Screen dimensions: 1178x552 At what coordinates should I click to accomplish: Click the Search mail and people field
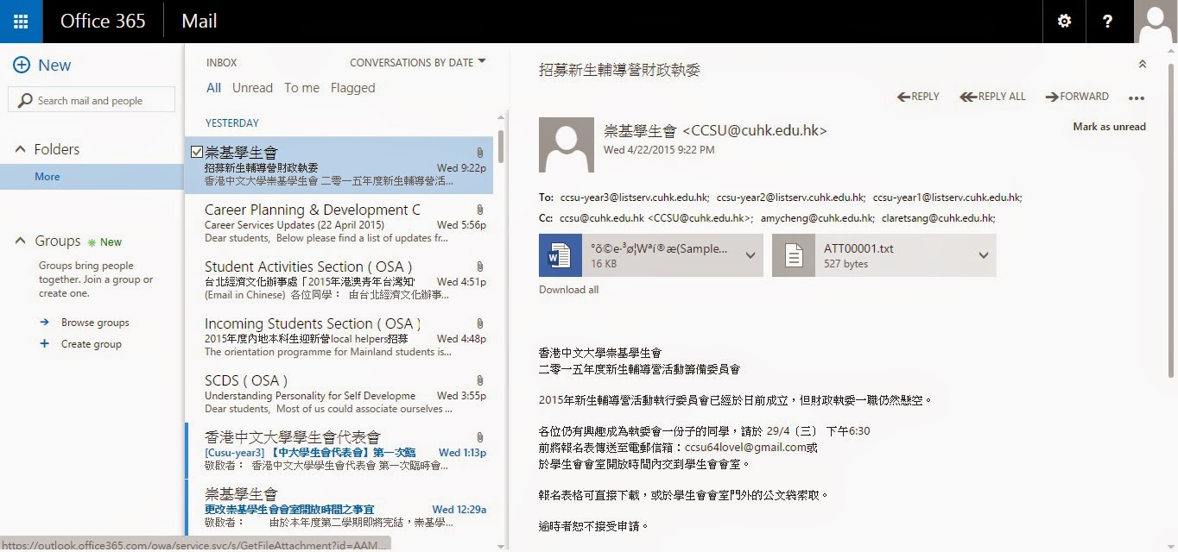point(91,99)
